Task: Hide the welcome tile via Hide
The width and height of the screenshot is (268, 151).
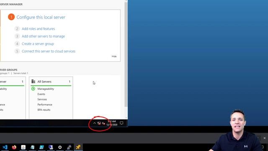Action: tap(114, 56)
